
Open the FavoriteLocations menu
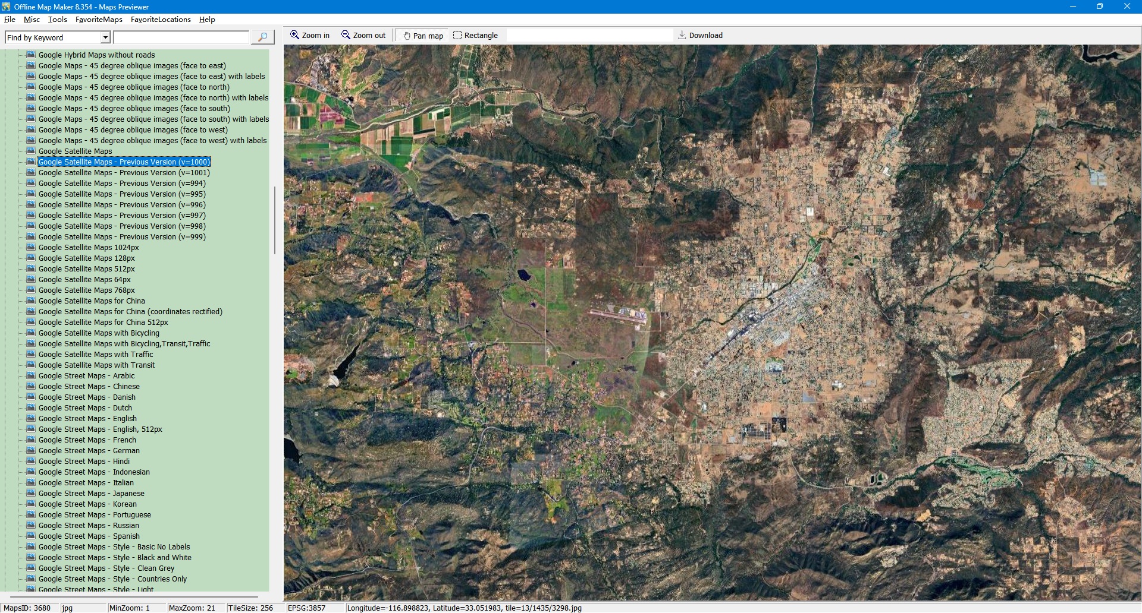point(161,20)
